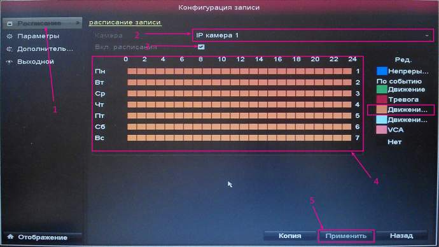Click the Ред. edit label above the legend

[x=403, y=60]
